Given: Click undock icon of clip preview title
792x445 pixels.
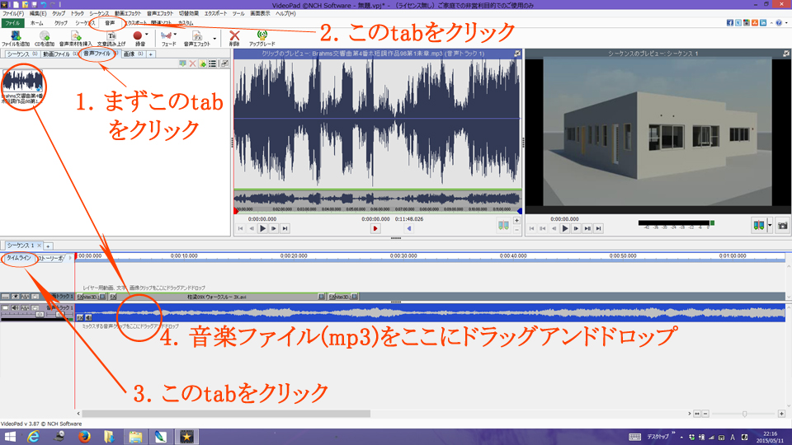Looking at the screenshot, I should pyautogui.click(x=517, y=53).
